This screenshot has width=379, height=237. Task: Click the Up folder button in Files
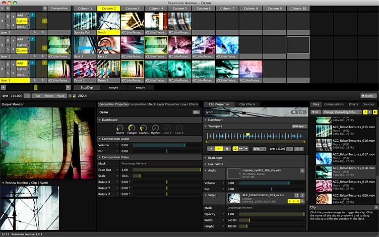coord(315,112)
